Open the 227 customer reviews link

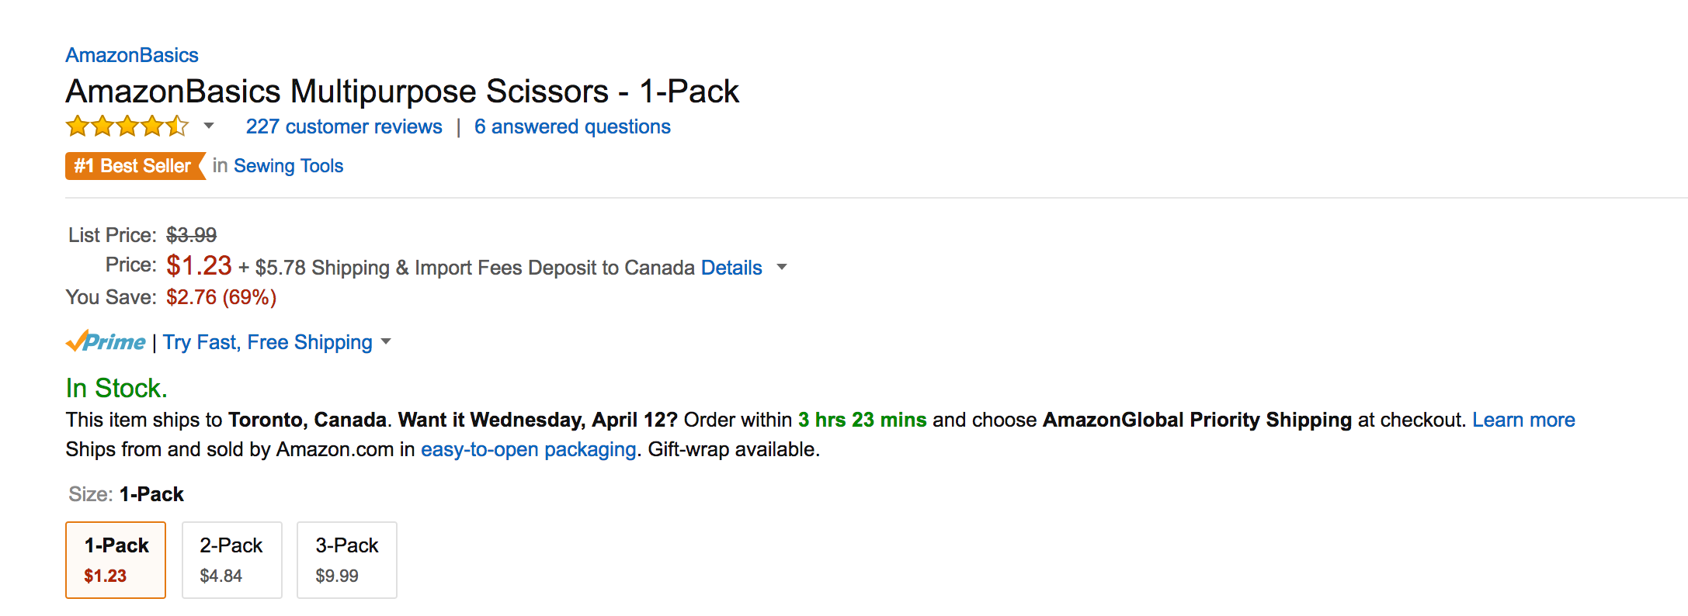click(x=344, y=126)
